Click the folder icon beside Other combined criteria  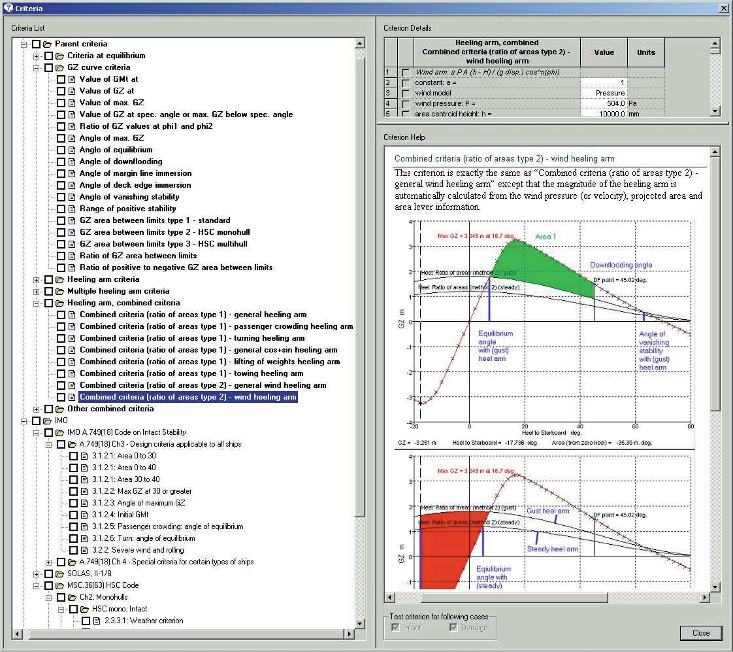point(59,409)
